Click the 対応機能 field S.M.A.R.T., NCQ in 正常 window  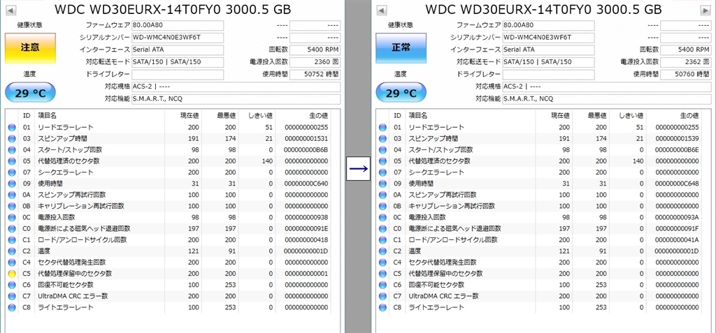point(607,98)
